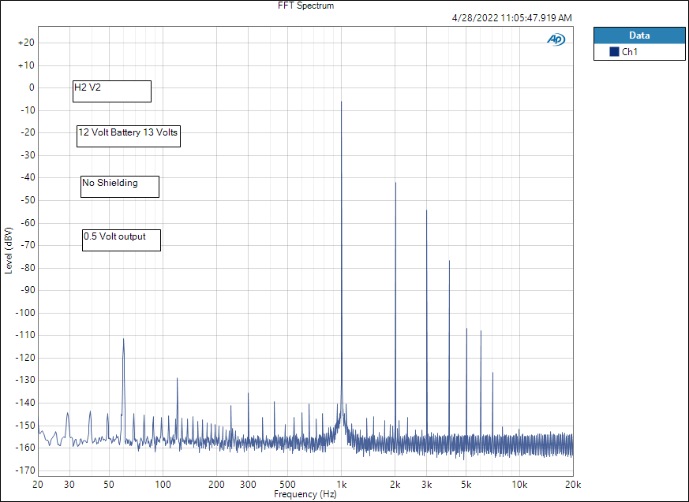The height and width of the screenshot is (502, 689).
Task: Click the 50 frequency axis tick label
Action: pyautogui.click(x=109, y=485)
